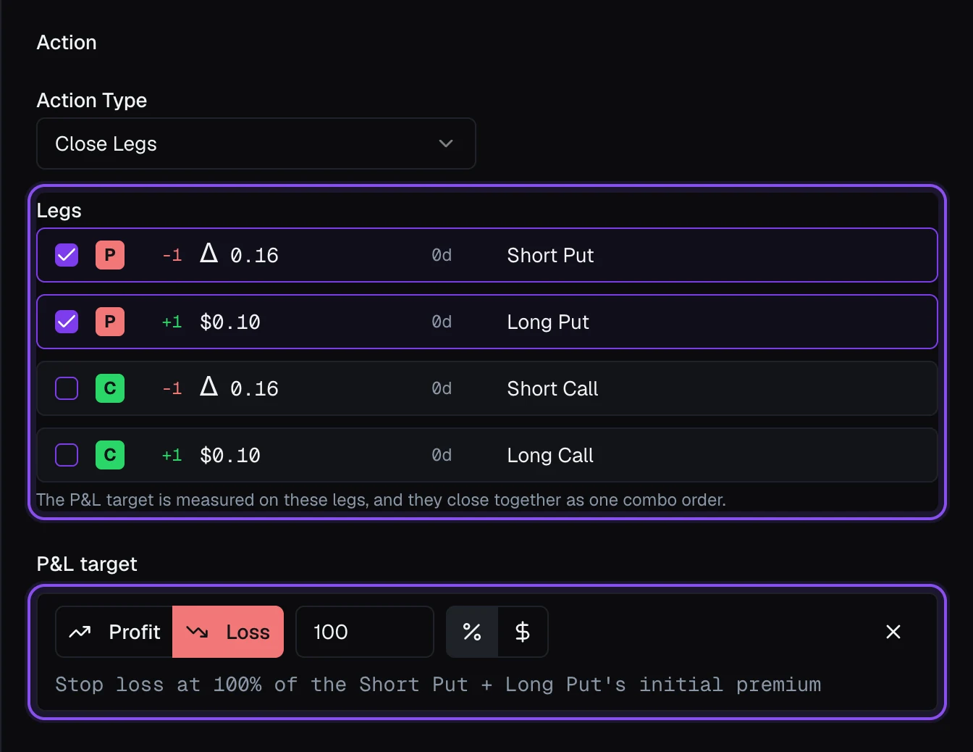Click the legs combo order help text
This screenshot has width=973, height=752.
coord(382,500)
